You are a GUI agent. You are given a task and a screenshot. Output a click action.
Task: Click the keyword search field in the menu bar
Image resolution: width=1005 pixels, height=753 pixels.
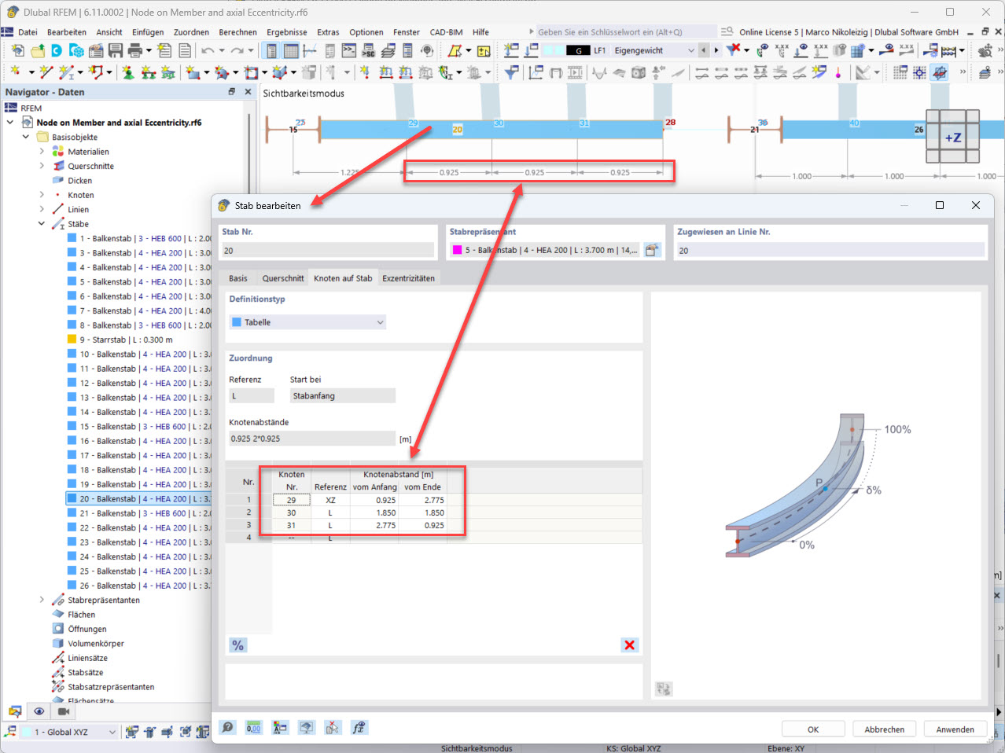pos(626,32)
